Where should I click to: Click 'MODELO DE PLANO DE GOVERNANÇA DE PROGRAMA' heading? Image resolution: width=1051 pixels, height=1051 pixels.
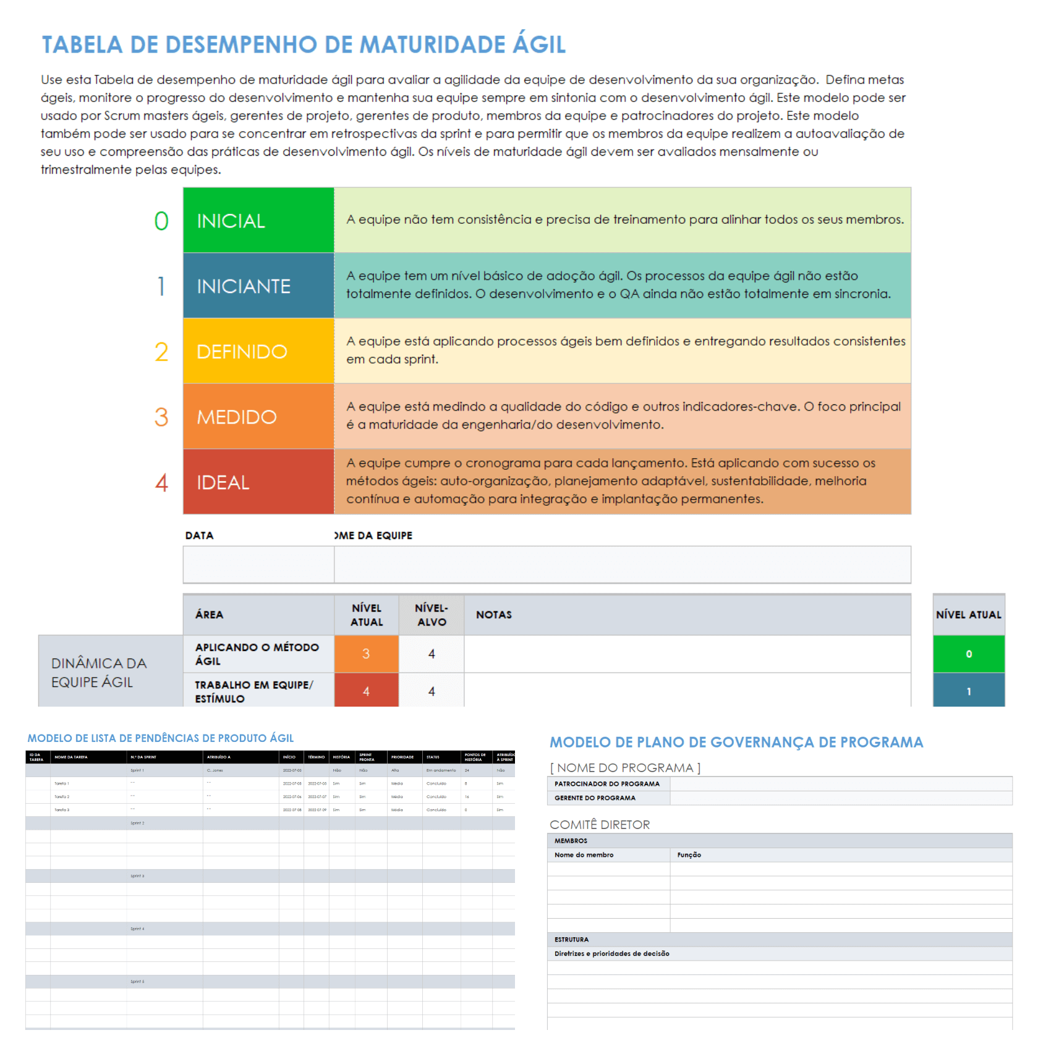[x=736, y=743]
